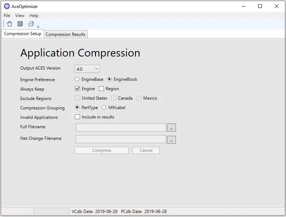This screenshot has width=286, height=217.
Task: Click the Application Compression heading
Action: click(x=80, y=53)
